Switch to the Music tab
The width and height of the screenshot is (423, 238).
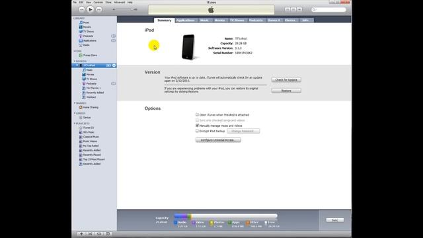click(204, 20)
